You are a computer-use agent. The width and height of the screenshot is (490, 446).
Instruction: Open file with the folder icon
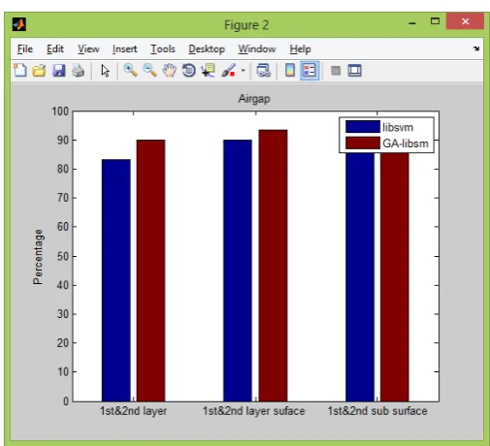(x=39, y=70)
